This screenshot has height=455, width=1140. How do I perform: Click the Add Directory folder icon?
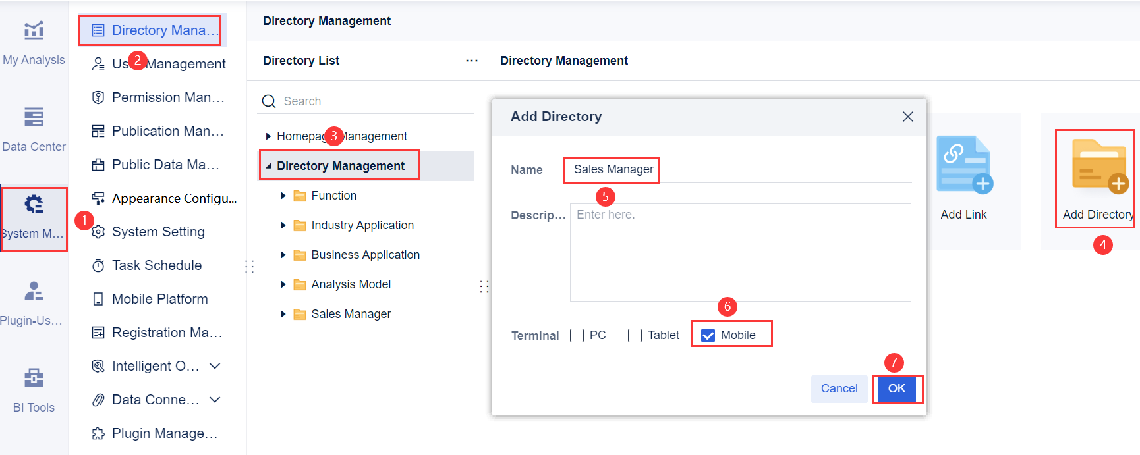[x=1100, y=166]
